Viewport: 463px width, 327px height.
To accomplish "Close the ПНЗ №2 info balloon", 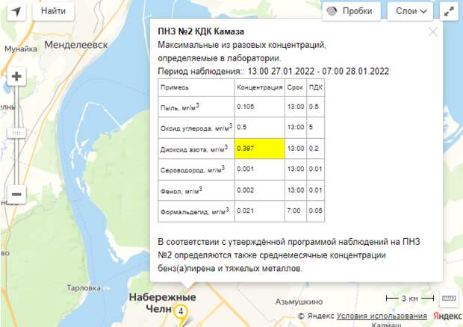I will 433,32.
